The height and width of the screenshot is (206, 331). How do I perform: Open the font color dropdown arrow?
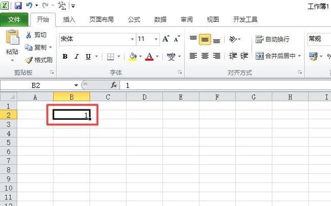[x=157, y=57]
